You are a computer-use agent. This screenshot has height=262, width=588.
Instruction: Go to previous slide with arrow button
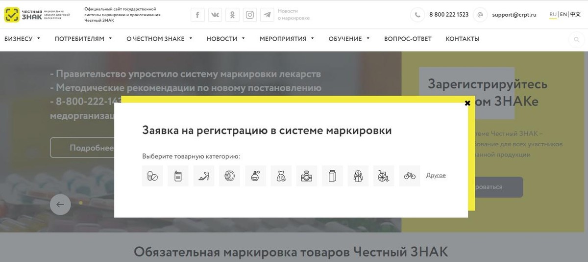60,205
